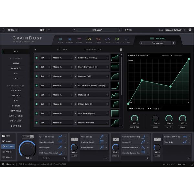Toggle the Detune (All) row enable
The width and height of the screenshot is (194, 194).
(37, 76)
